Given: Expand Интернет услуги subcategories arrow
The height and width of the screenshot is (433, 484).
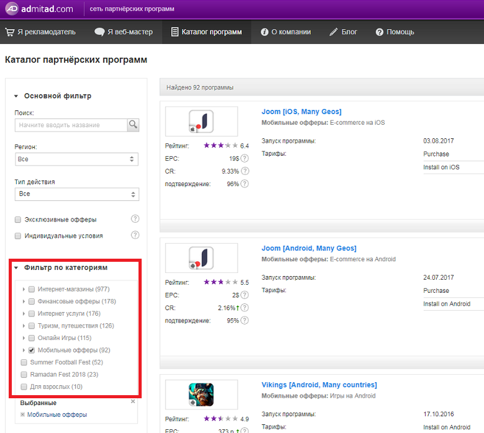Looking at the screenshot, I should coord(24,313).
